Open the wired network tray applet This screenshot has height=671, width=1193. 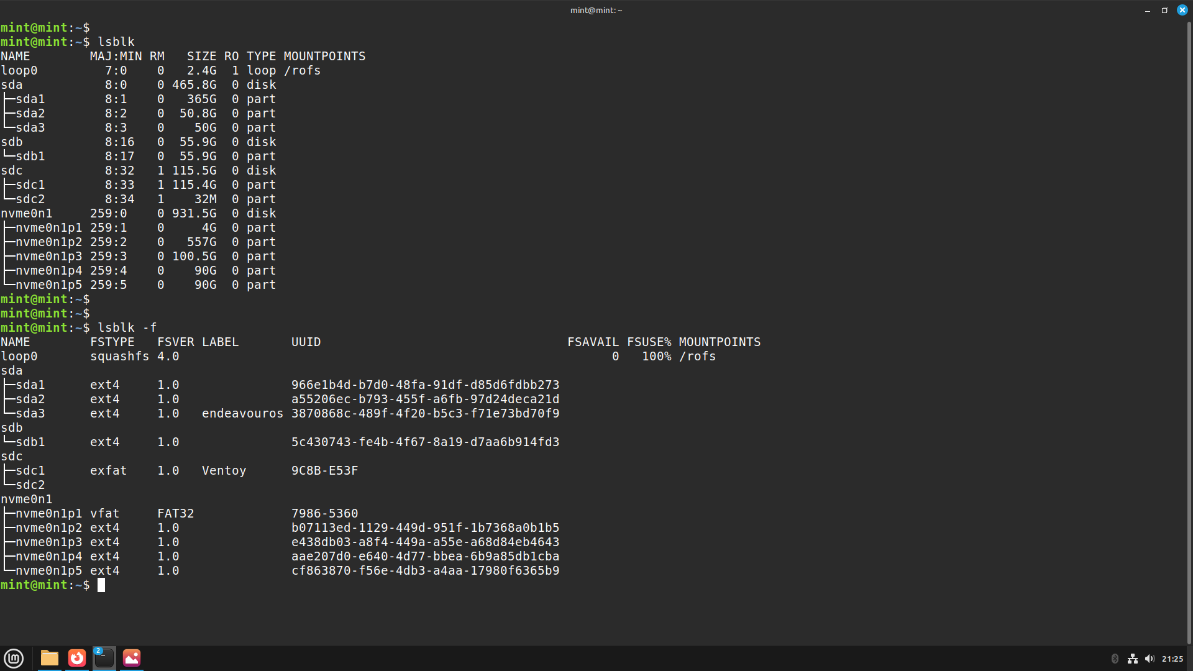[1132, 659]
